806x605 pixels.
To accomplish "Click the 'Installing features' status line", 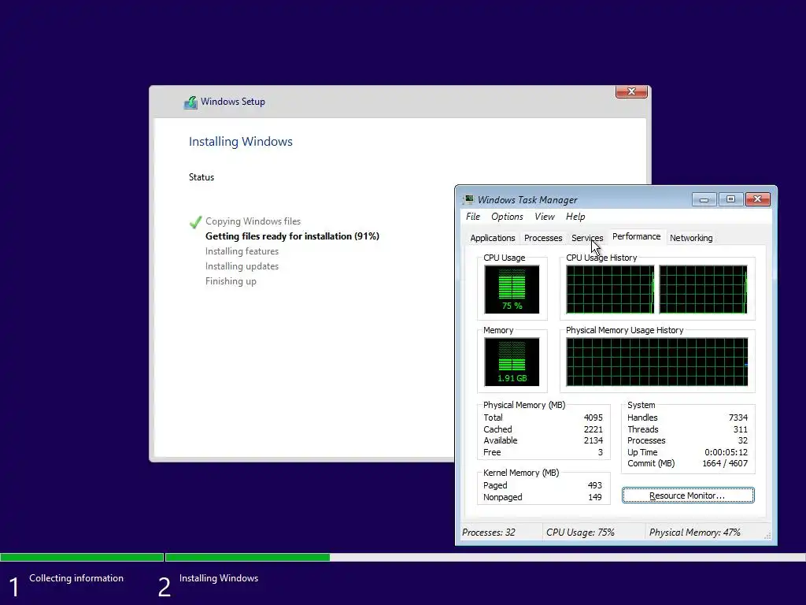I will [242, 251].
